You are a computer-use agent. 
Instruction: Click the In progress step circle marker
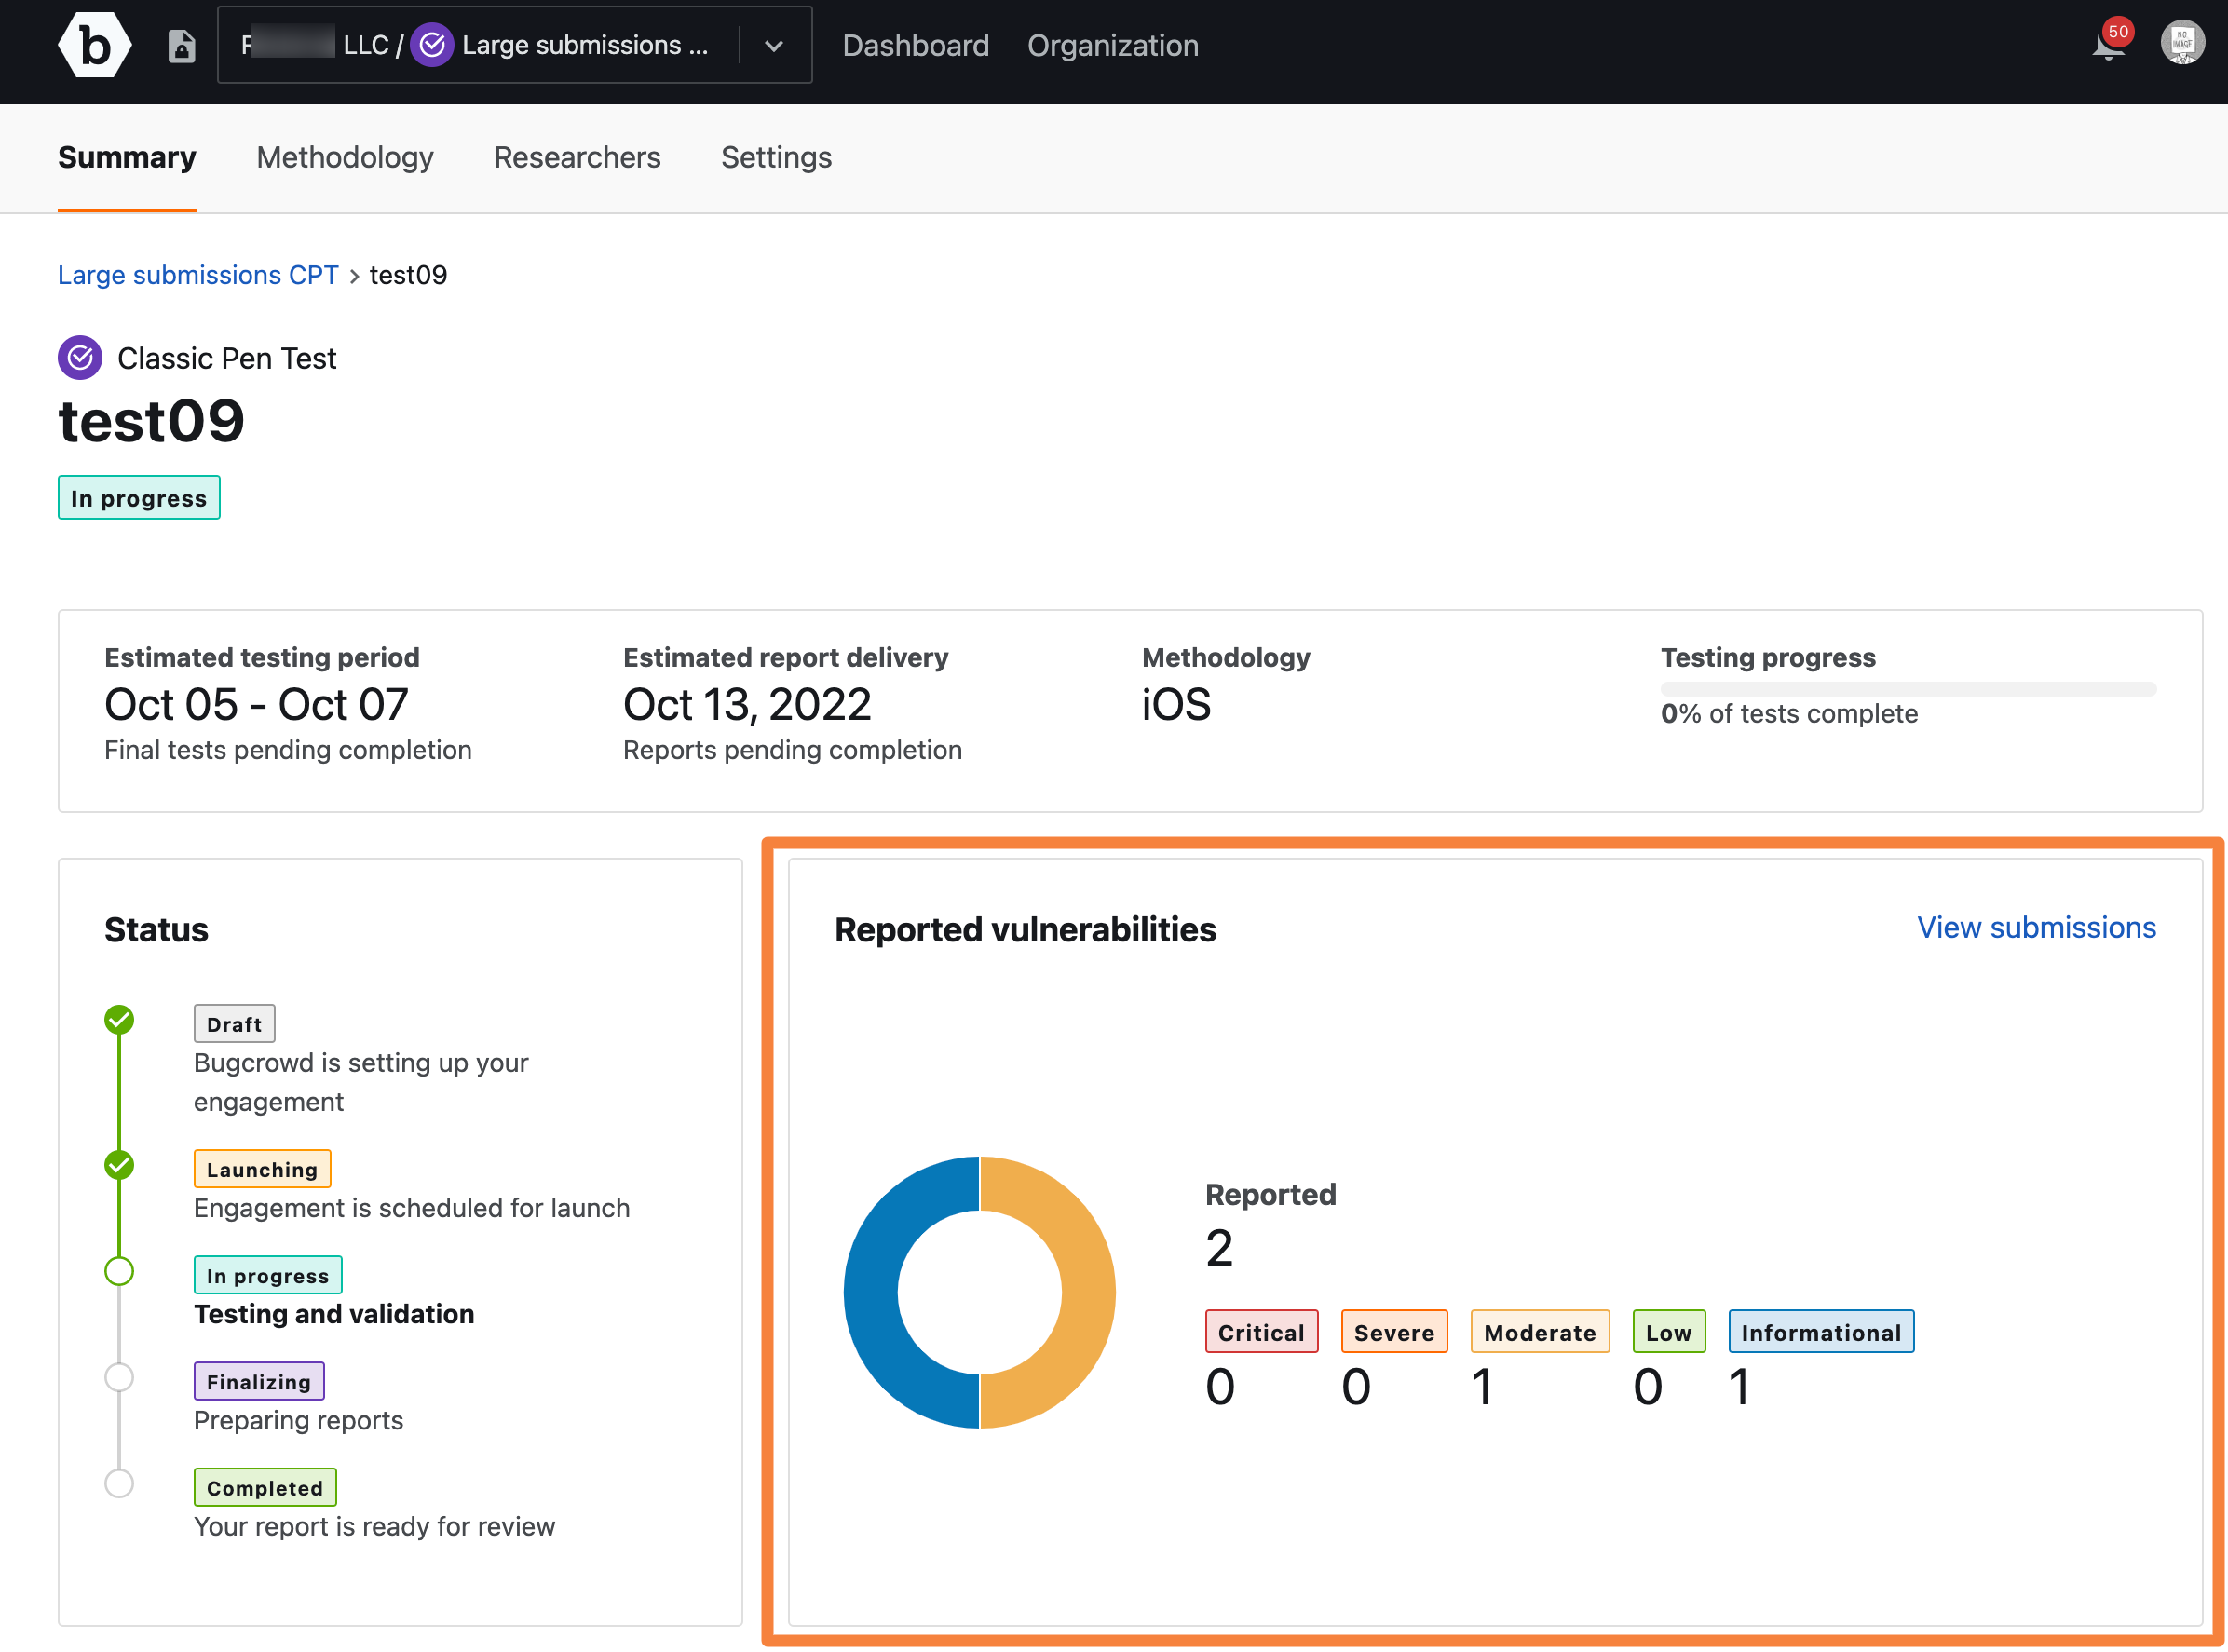pos(119,1271)
